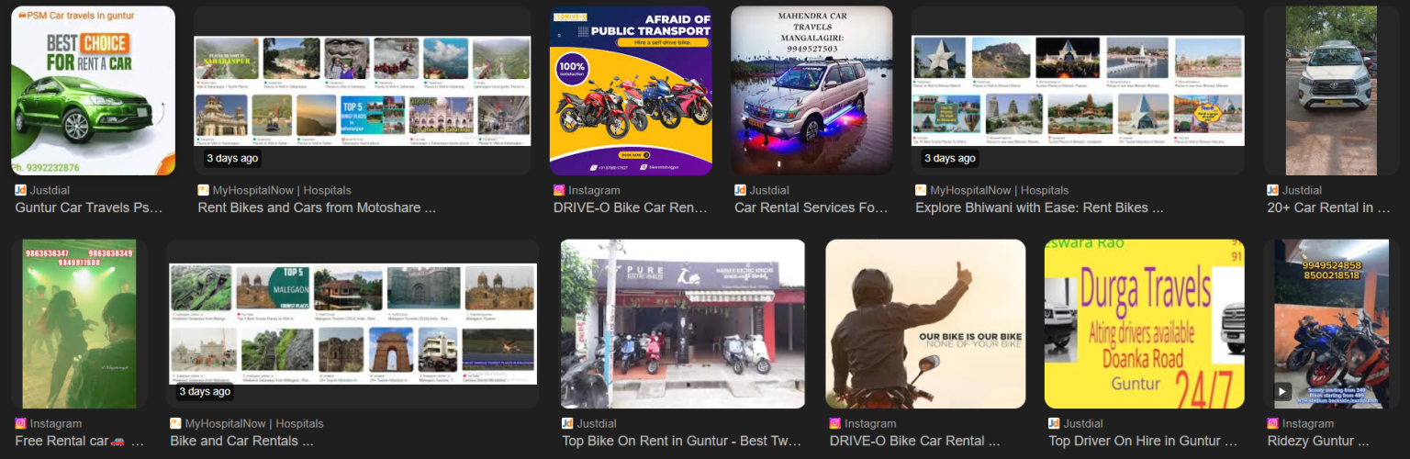
Task: Open 'DRIVE-O Bike Car Rental…' second-row title
Action: point(914,441)
